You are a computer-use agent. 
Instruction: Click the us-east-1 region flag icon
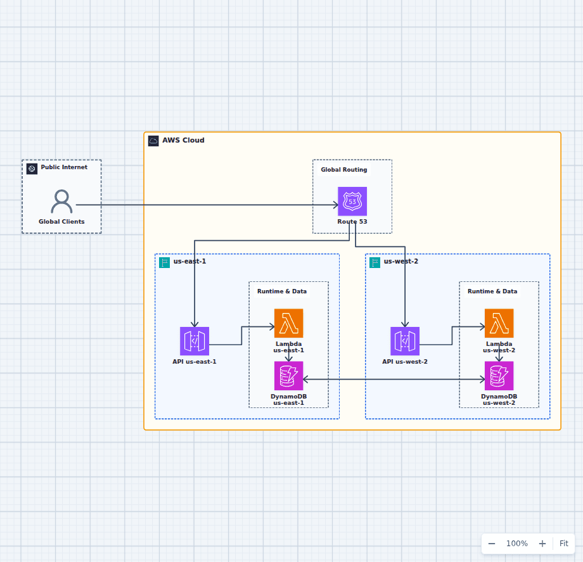164,263
